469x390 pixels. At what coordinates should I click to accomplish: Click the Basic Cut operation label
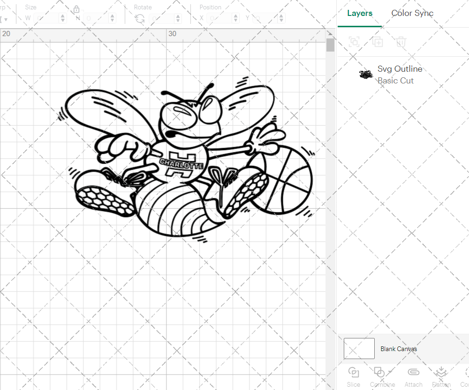click(x=395, y=81)
